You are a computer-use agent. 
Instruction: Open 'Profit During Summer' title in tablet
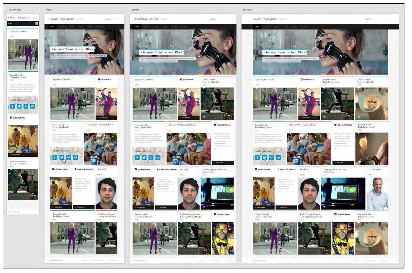click(x=106, y=215)
